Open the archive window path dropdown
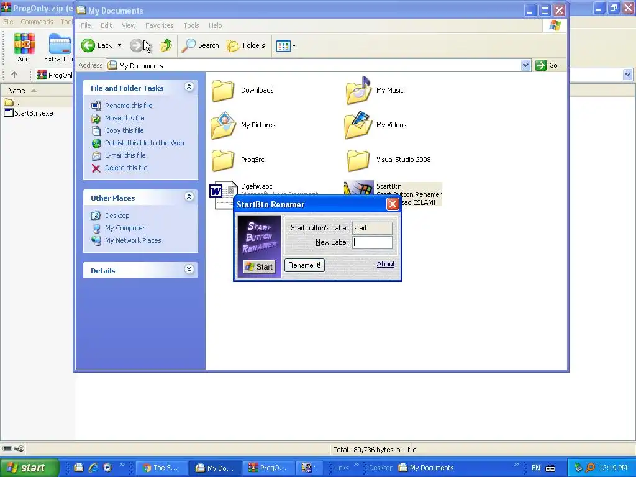 click(x=627, y=75)
